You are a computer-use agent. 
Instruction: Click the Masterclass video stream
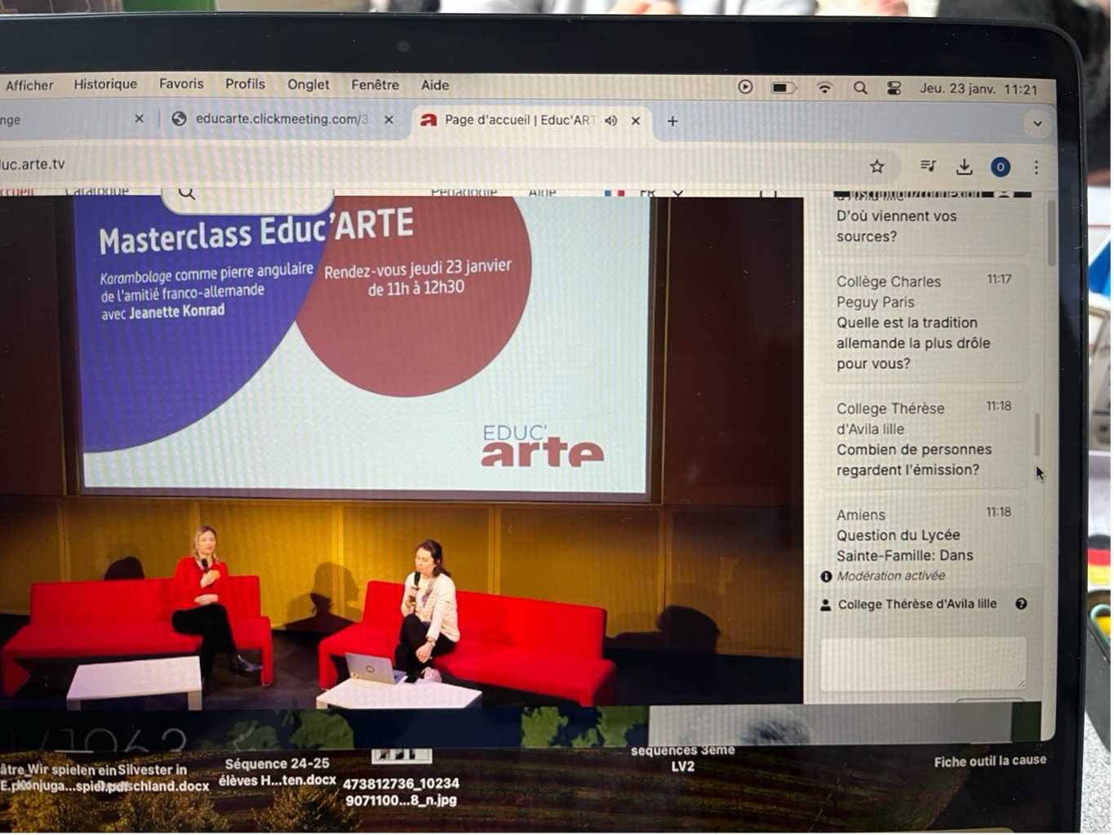tap(401, 450)
